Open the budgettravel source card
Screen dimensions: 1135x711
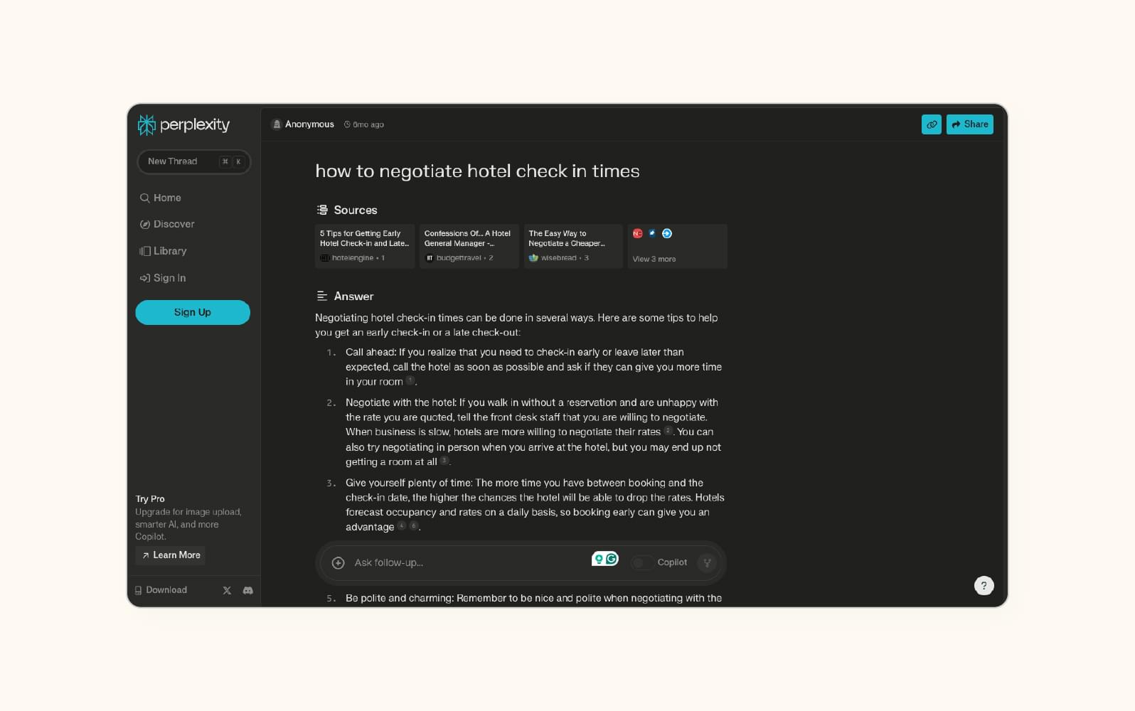point(469,246)
